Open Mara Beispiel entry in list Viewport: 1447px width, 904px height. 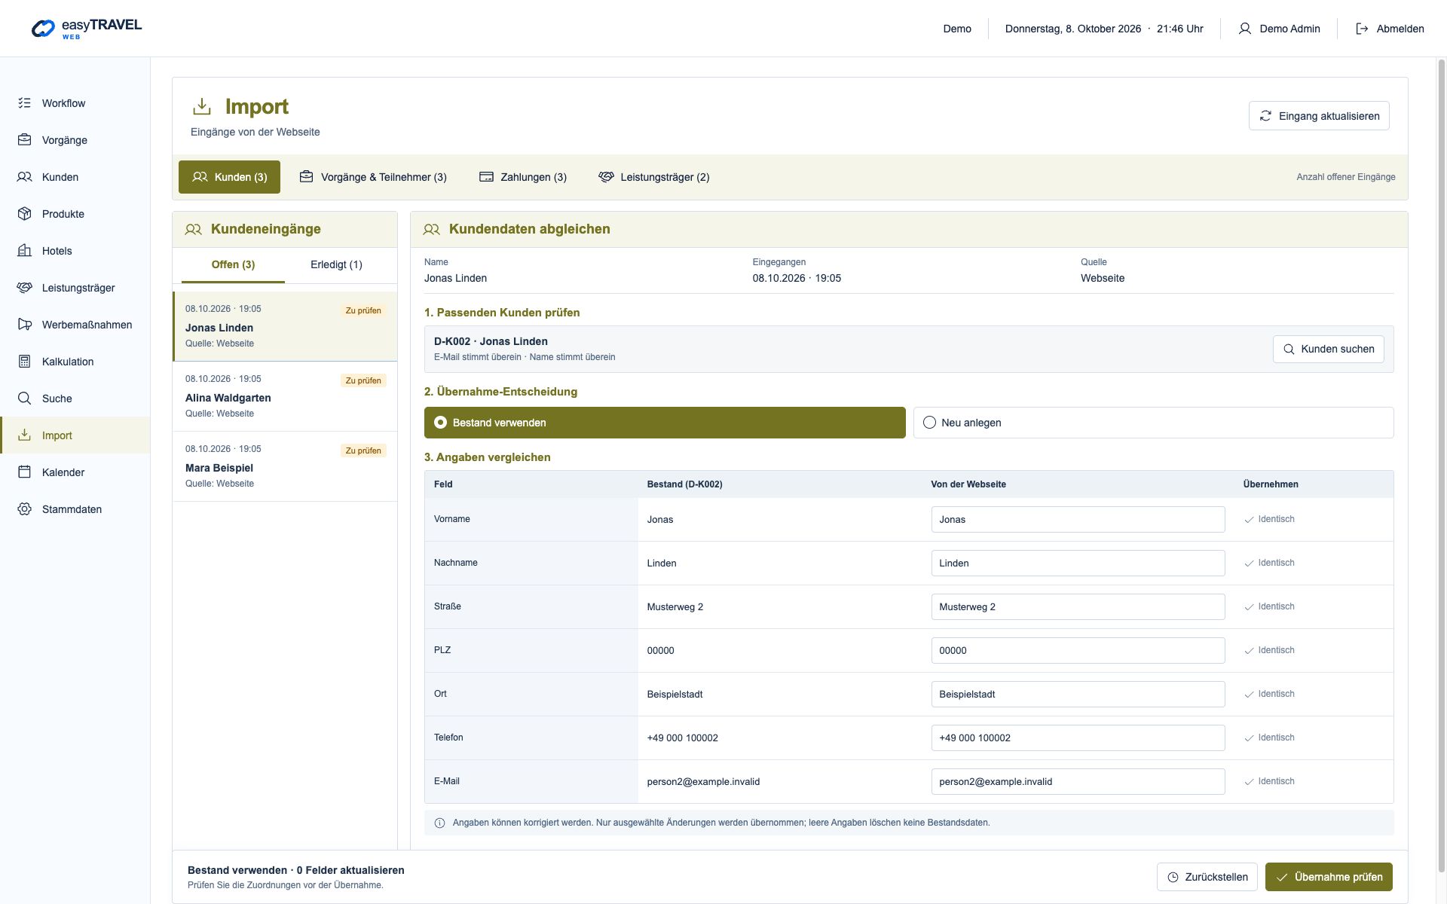285,466
